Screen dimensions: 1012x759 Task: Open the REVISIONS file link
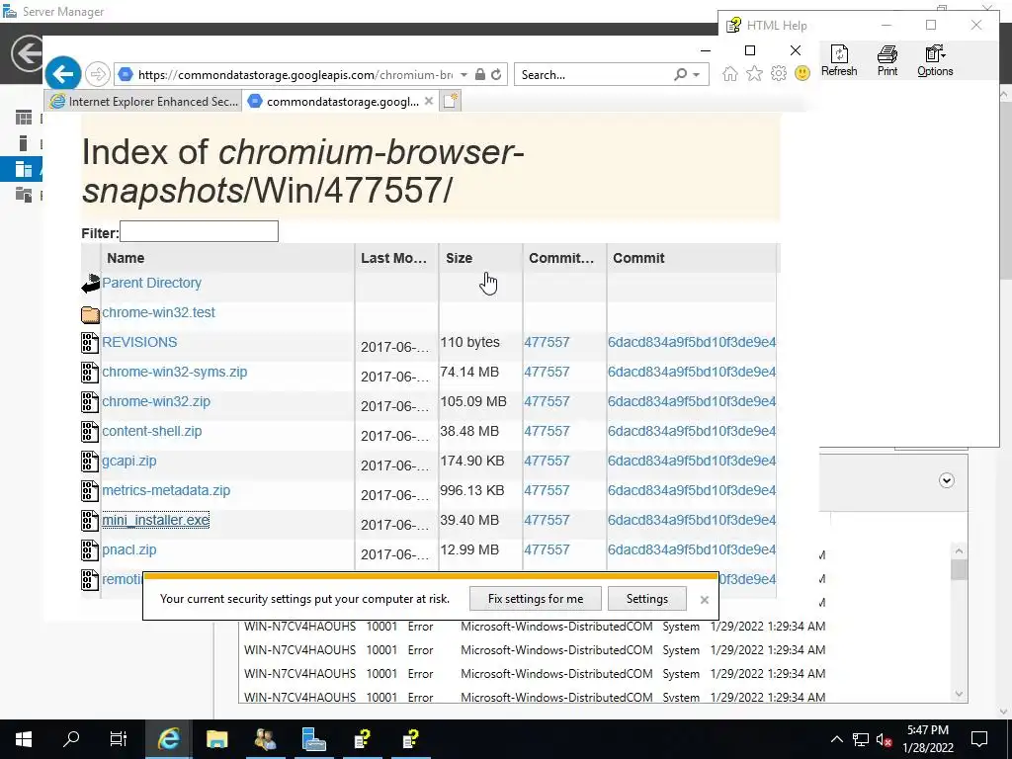(139, 342)
